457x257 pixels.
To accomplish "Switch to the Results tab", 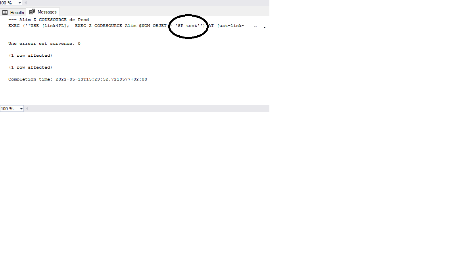I will (13, 13).
